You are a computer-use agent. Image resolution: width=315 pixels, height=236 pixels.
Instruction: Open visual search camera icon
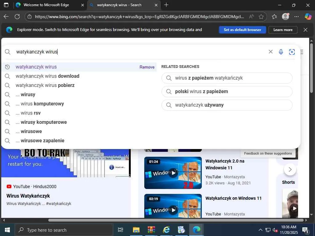[292, 52]
